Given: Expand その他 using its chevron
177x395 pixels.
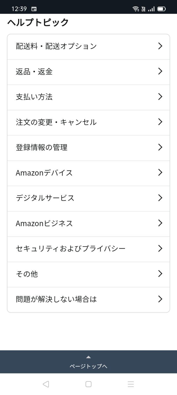Looking at the screenshot, I should click(160, 274).
